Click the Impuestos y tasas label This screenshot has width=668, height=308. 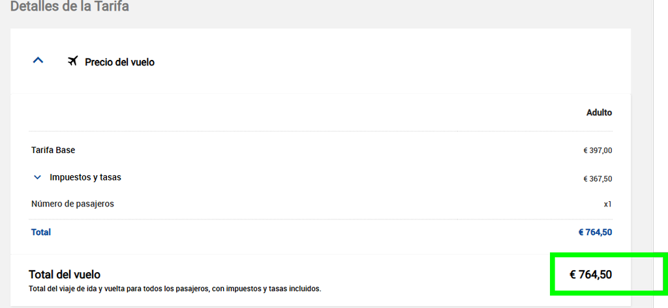[x=85, y=177]
